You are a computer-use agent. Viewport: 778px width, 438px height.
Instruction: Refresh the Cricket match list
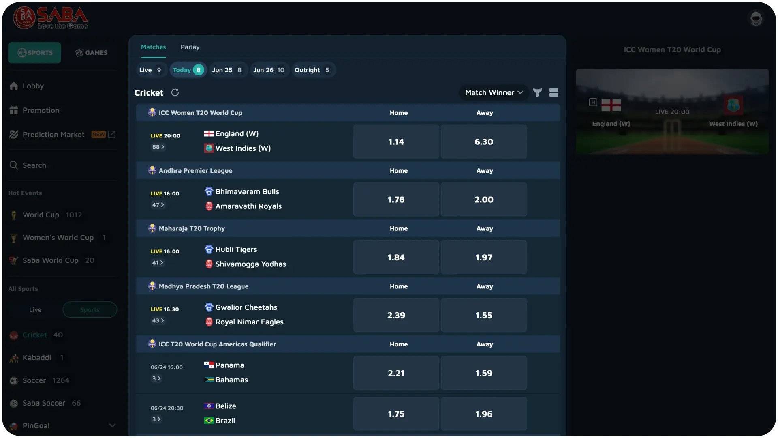(175, 92)
